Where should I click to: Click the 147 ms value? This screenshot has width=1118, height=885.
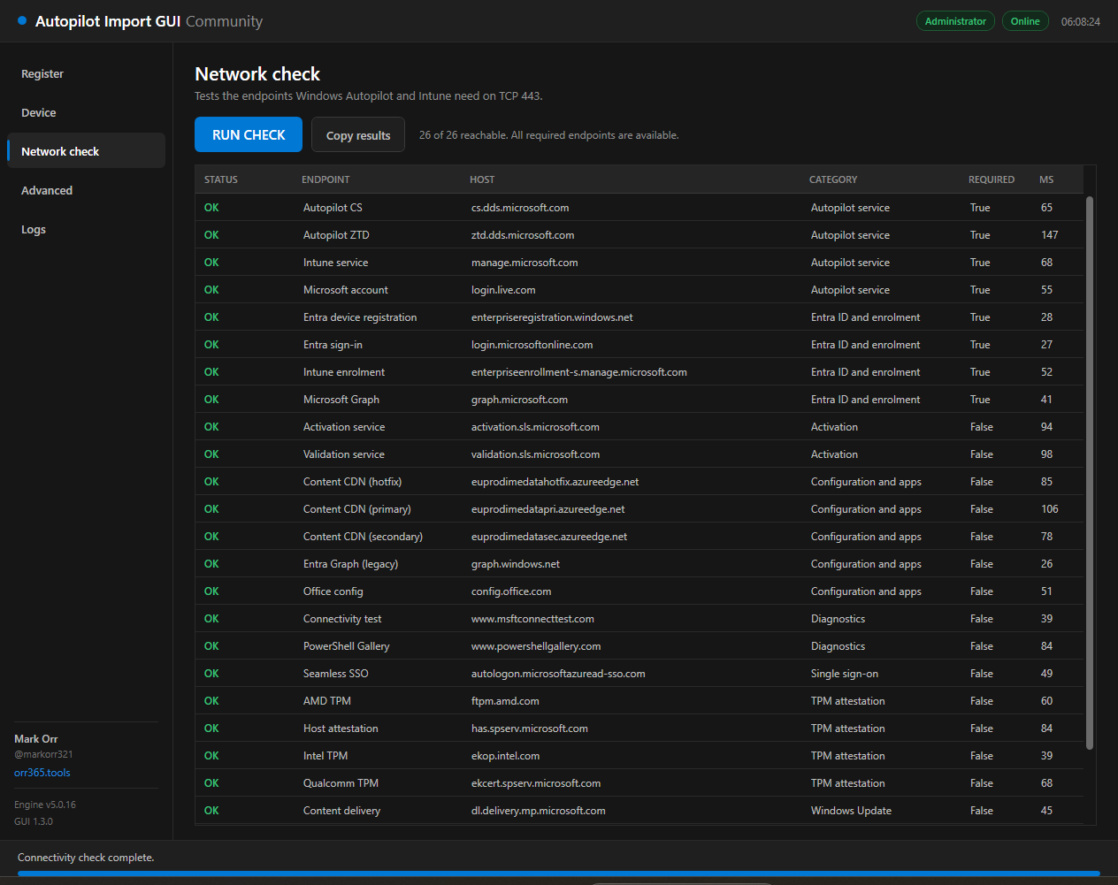click(x=1049, y=235)
